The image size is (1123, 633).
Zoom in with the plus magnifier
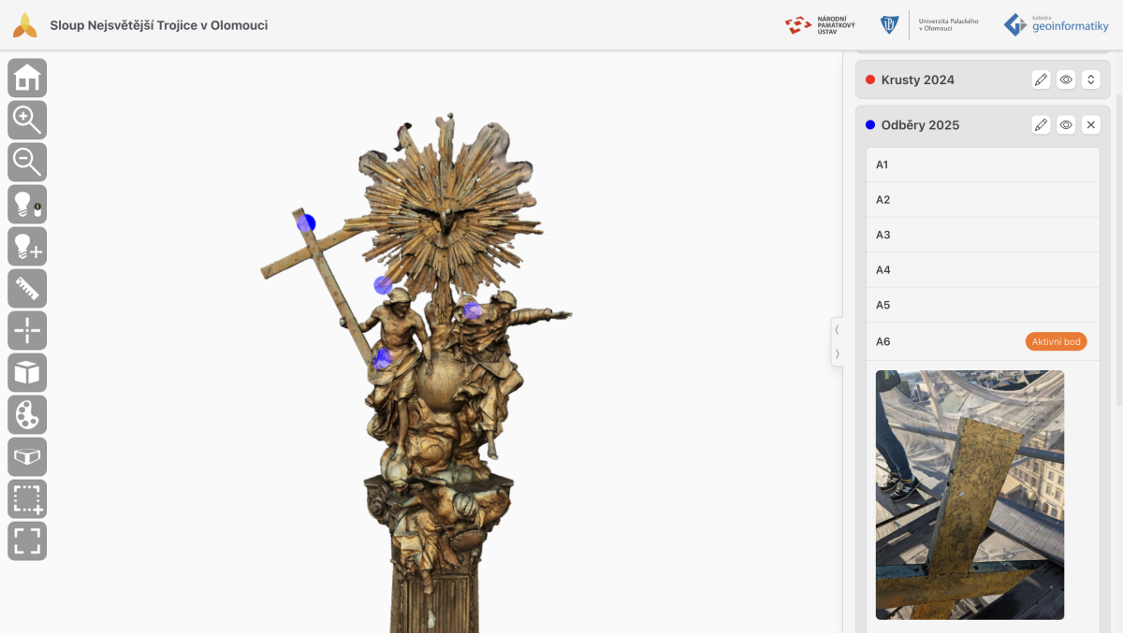(x=27, y=121)
